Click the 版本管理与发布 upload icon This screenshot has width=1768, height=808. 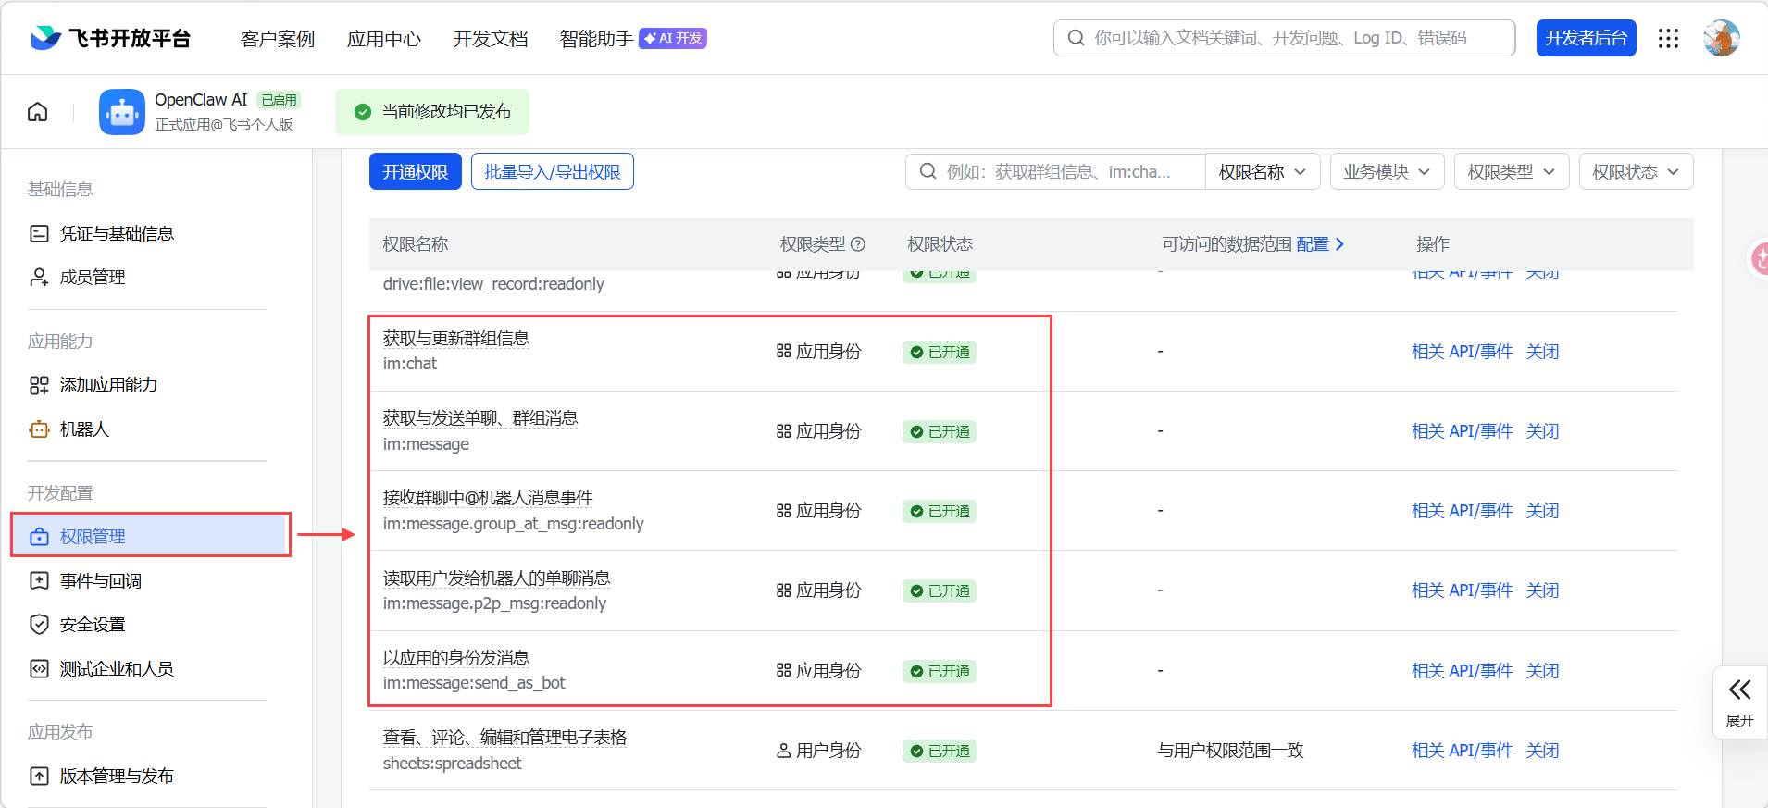pos(39,777)
